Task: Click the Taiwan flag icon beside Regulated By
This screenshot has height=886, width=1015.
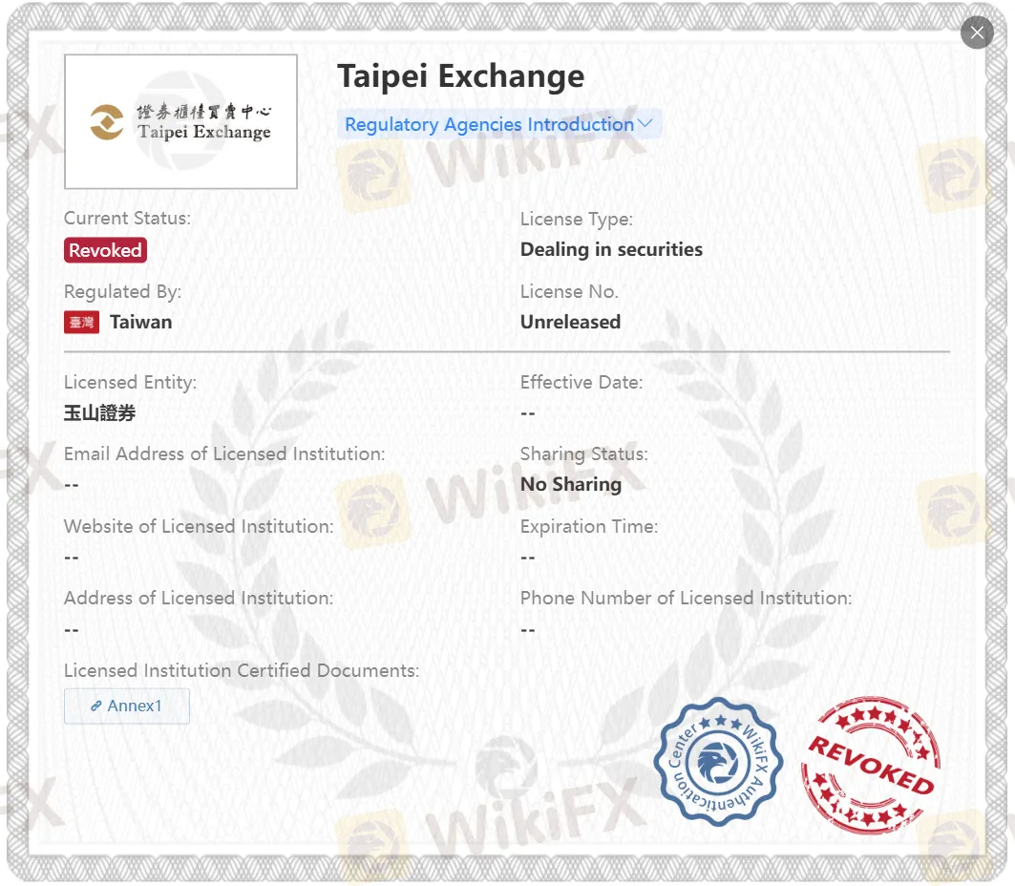Action: (80, 322)
